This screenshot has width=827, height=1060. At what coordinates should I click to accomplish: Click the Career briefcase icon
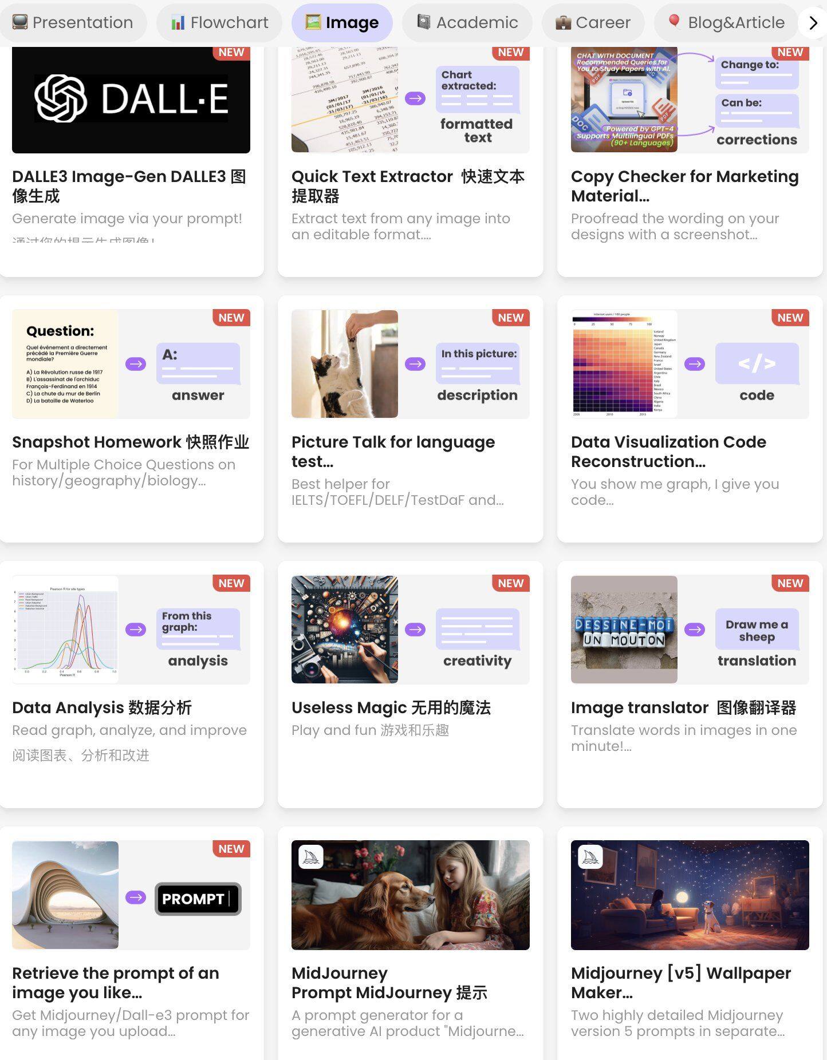[x=564, y=22]
